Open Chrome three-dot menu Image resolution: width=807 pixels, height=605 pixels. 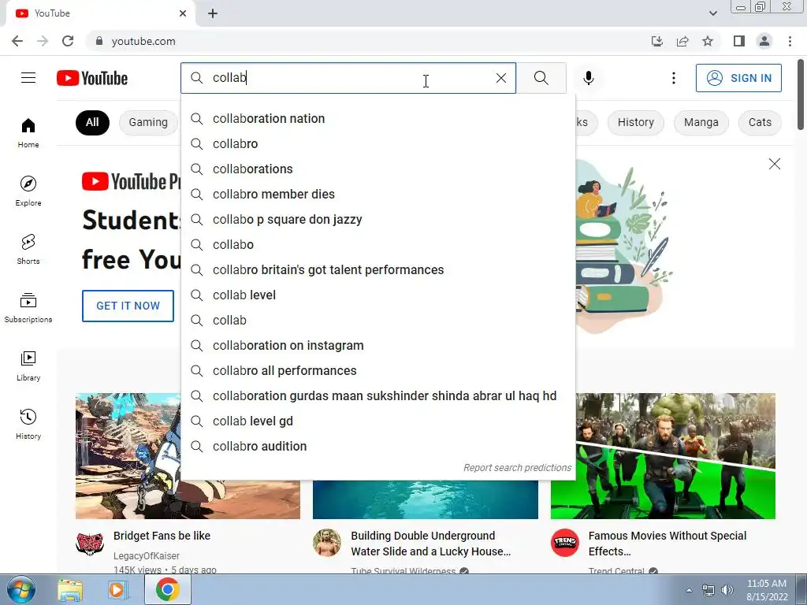[790, 41]
